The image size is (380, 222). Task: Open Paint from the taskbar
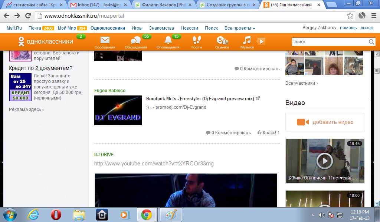point(171,215)
